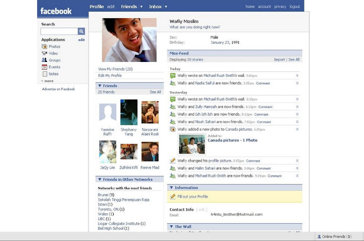Image resolution: width=364 pixels, height=241 pixels.
Task: Click photo icon beside Canada pictures story
Action: coord(172,129)
